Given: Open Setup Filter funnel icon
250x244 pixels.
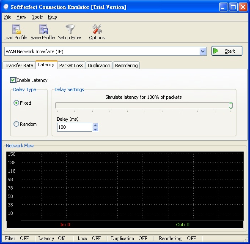Looking at the screenshot, I should [x=70, y=29].
